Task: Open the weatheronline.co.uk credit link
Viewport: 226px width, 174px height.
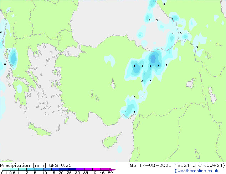Action: [196, 171]
